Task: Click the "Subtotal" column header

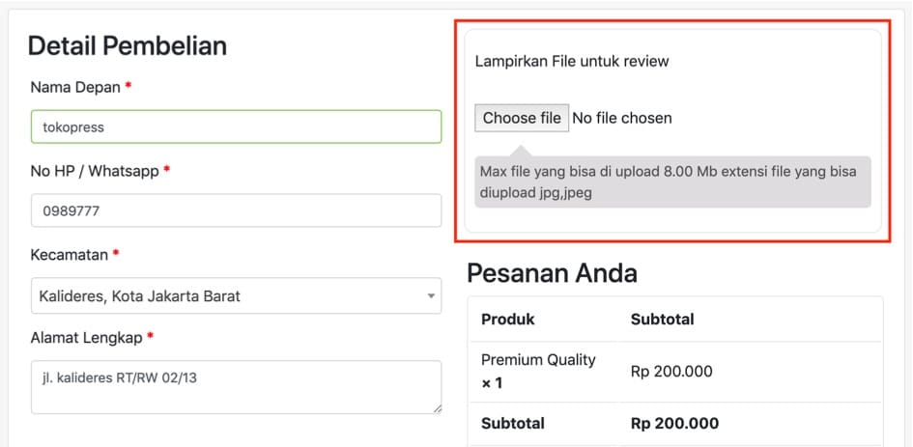Action: pyautogui.click(x=662, y=319)
